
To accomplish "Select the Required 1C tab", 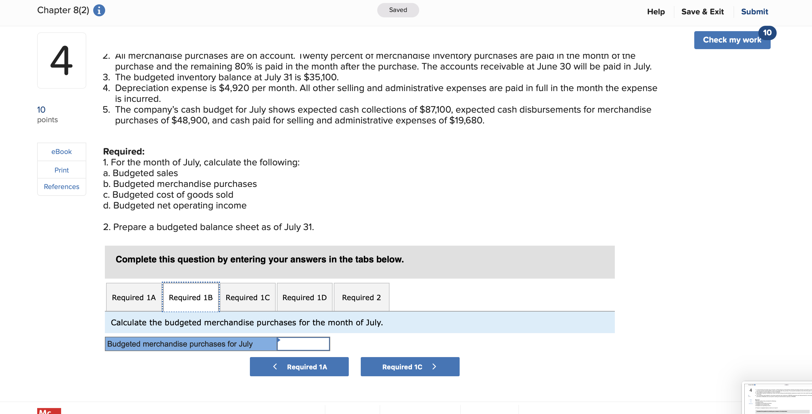I will (248, 297).
